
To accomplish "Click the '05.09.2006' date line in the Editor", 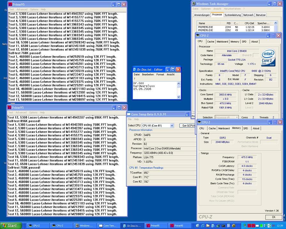I will point(142,89).
